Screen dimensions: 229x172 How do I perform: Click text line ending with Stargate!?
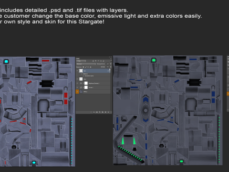coord(52,21)
